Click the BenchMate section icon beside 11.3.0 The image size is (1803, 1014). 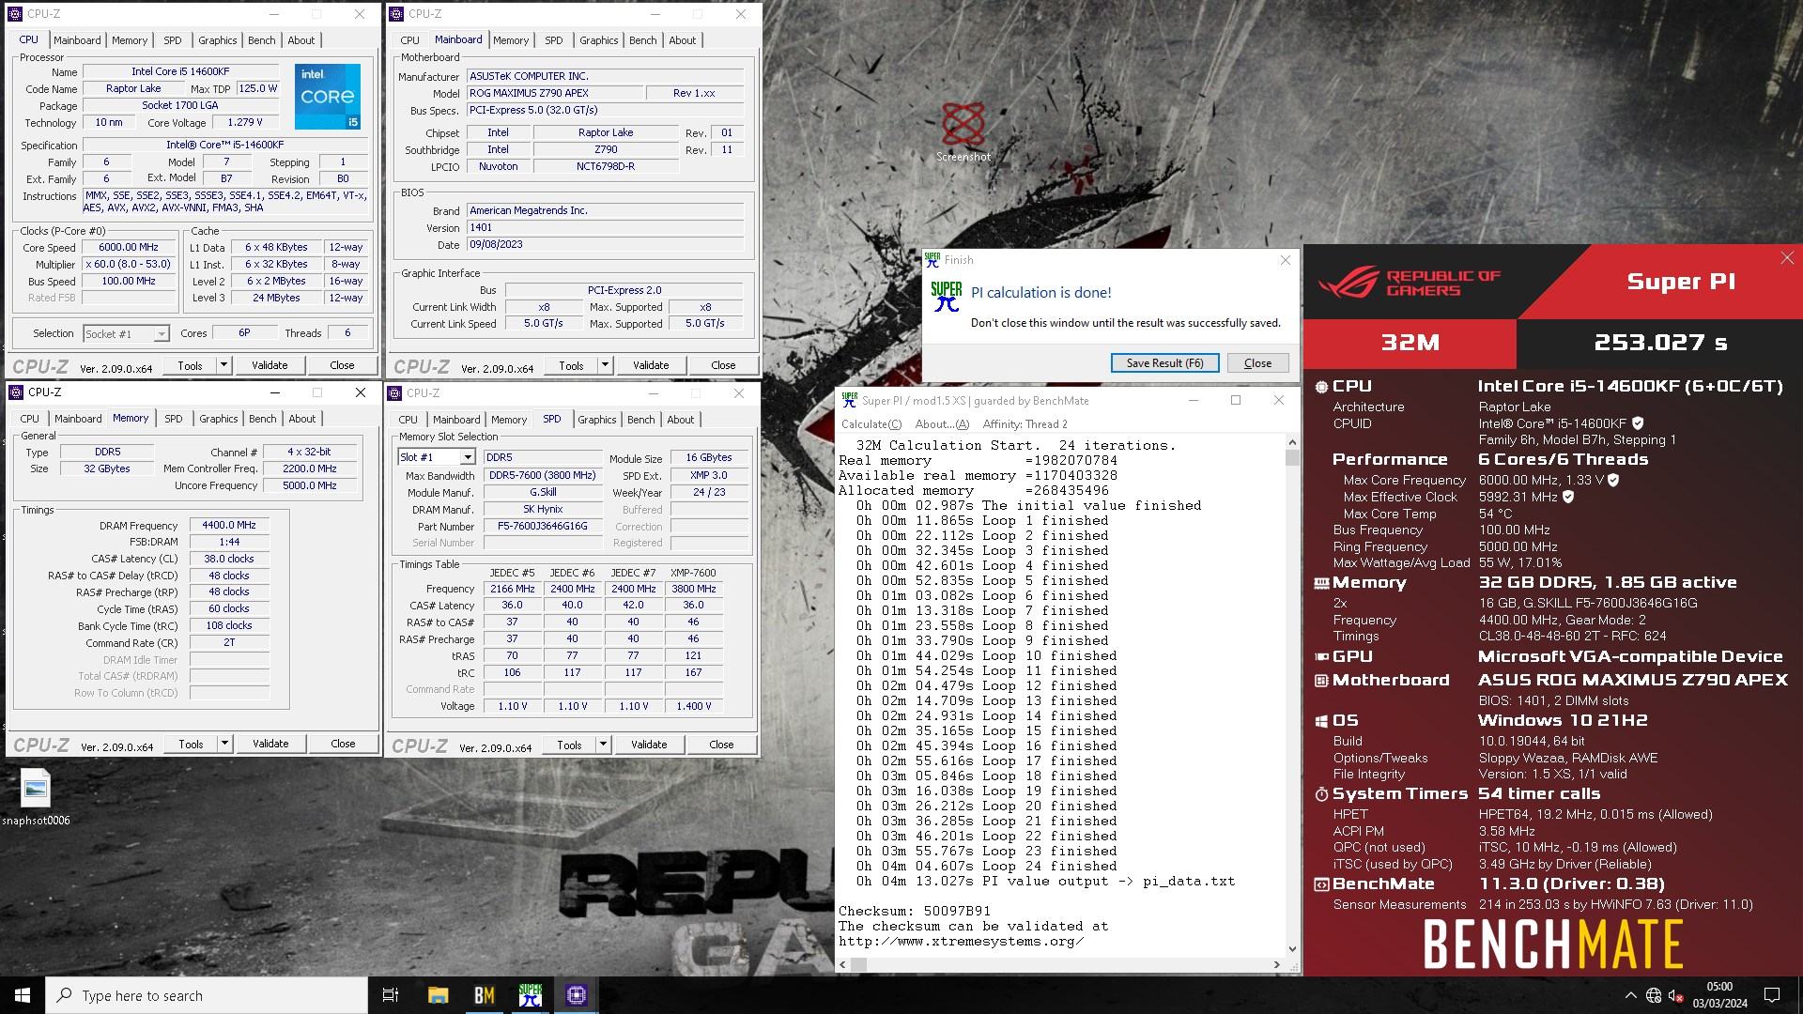click(x=1321, y=884)
